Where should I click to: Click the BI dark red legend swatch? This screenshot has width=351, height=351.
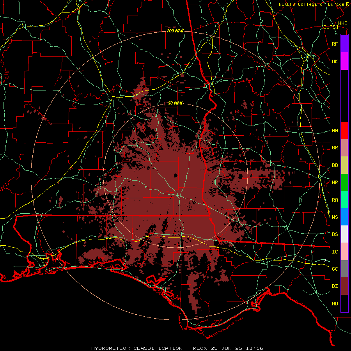tap(344, 286)
